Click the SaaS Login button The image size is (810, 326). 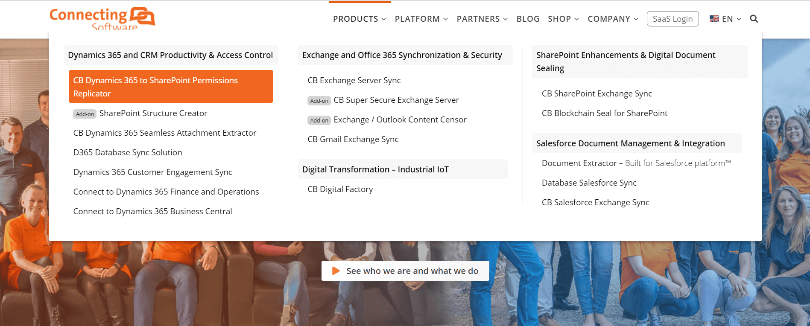click(x=673, y=19)
